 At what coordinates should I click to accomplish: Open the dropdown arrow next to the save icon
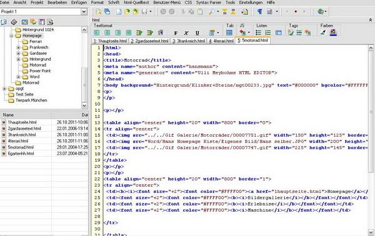[151, 11]
